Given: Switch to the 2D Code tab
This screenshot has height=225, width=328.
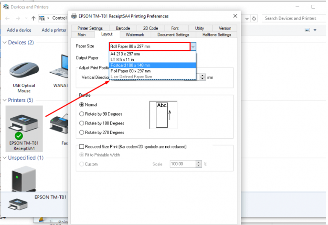Looking at the screenshot, I should click(151, 28).
